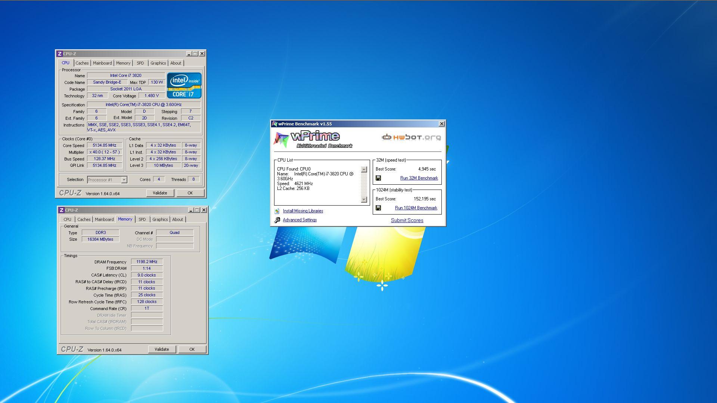Click the Speed: 4621 MHz line in CPU List
The image size is (717, 403).
[295, 184]
